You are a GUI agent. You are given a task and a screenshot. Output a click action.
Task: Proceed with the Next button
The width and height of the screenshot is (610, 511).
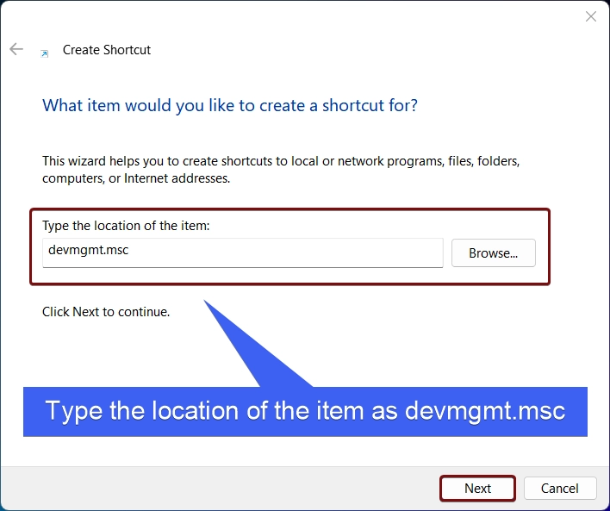[477, 488]
